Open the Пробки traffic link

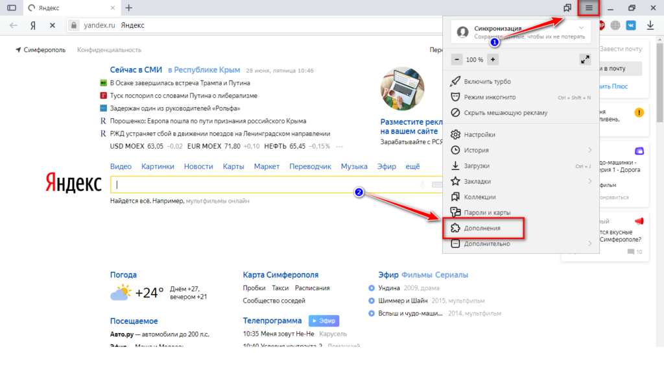pyautogui.click(x=254, y=288)
